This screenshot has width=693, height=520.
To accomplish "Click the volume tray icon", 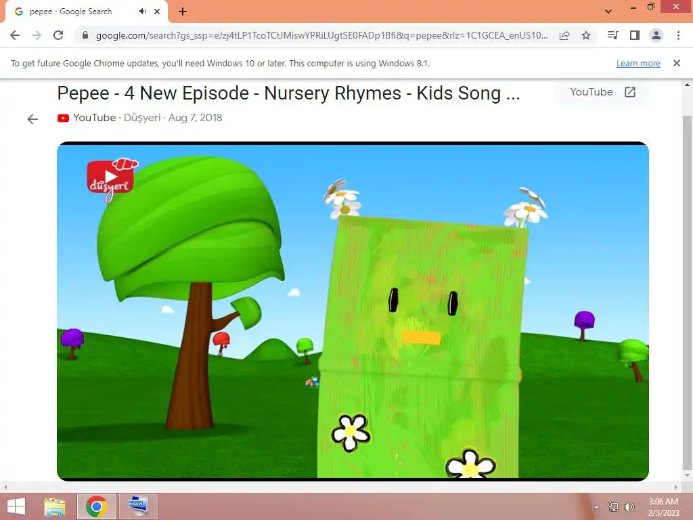I will pyautogui.click(x=629, y=506).
